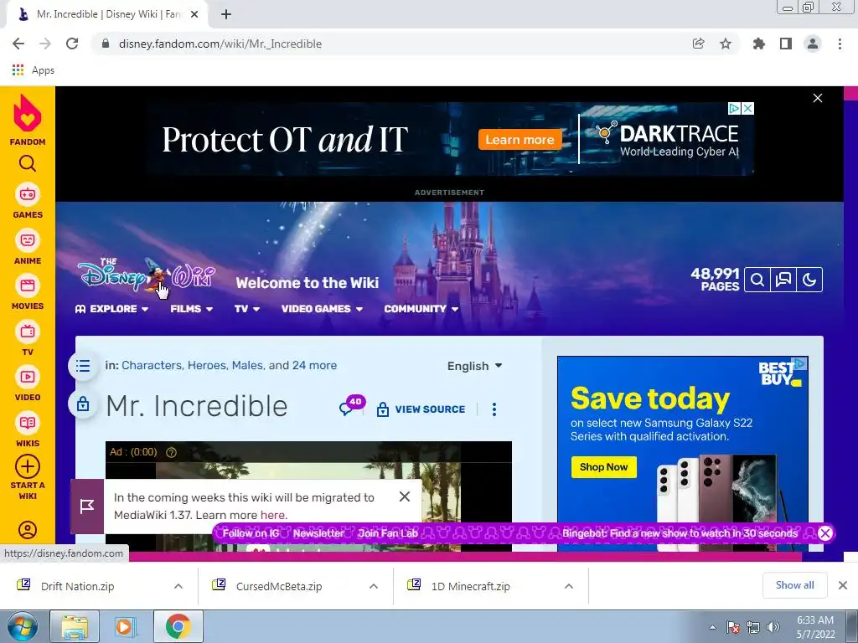Open the Wikis section icon

tap(28, 423)
